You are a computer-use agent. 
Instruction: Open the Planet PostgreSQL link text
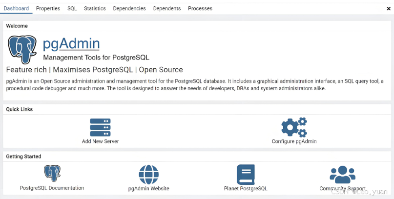[246, 188]
